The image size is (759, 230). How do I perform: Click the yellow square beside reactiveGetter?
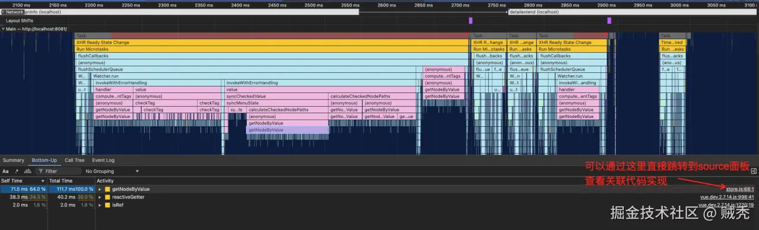click(x=107, y=197)
